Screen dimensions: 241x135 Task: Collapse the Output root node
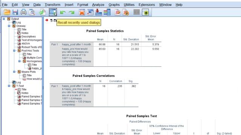4,19
